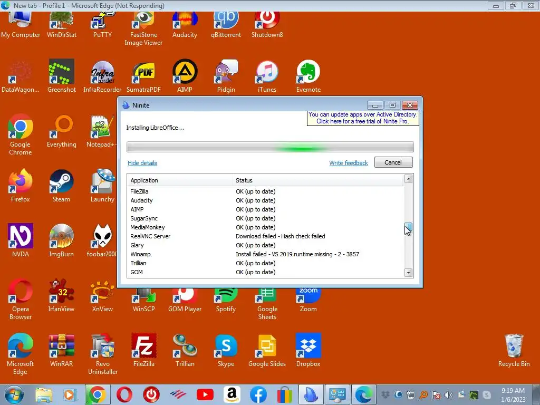Screen dimensions: 540x405
Task: Select InfraRecorder desktop icon
Action: coord(102,76)
